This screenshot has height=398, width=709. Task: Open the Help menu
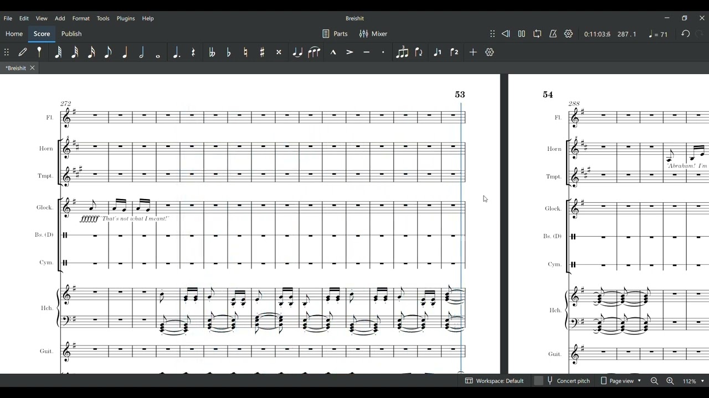tap(148, 18)
